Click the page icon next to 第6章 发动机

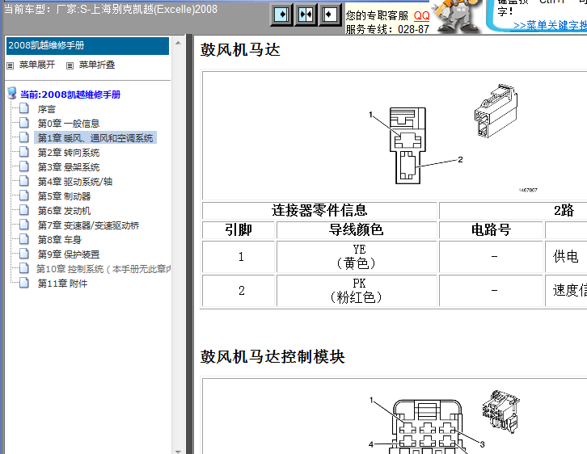click(24, 211)
